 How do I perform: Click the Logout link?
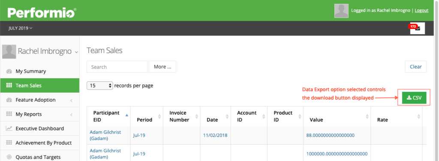click(421, 11)
